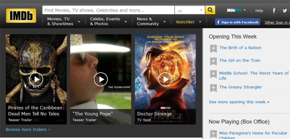Open "The Young Pope" poster title

[x=93, y=114]
